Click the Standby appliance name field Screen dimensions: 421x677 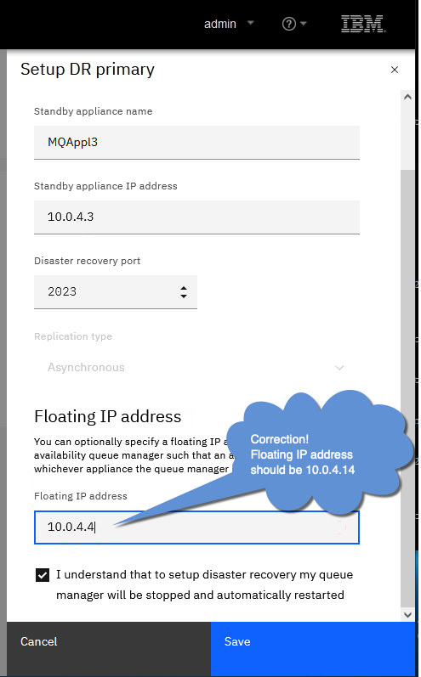196,142
